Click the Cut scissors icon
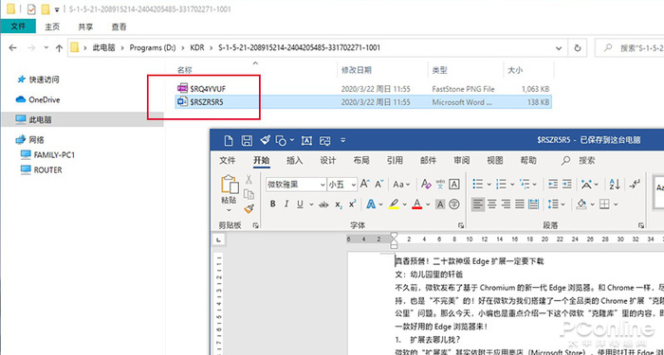 click(x=249, y=180)
